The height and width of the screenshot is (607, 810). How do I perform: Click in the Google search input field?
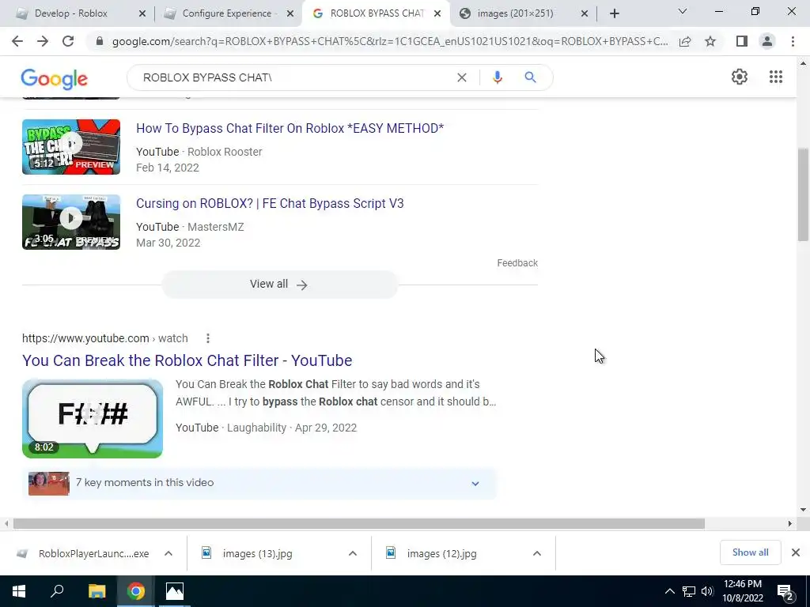(x=294, y=77)
